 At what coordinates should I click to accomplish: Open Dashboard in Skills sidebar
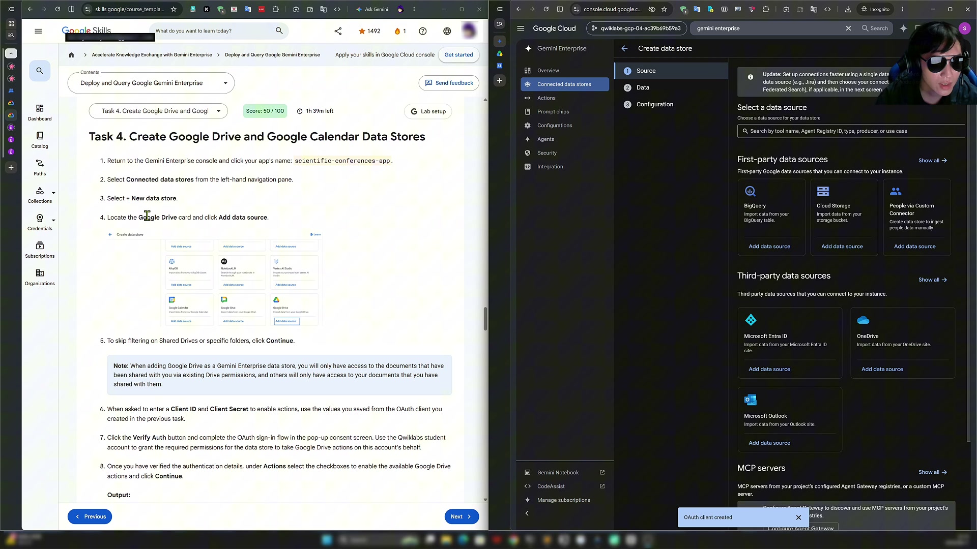click(x=40, y=112)
